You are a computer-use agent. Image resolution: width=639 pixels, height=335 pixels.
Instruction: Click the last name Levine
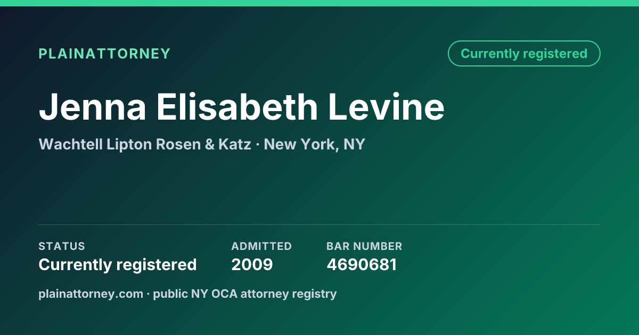(x=386, y=106)
